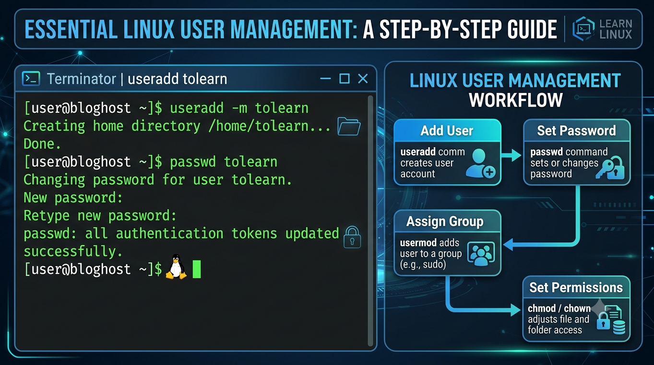Click the "Changing password for user tolearn." line
The image size is (654, 365).
point(158,180)
